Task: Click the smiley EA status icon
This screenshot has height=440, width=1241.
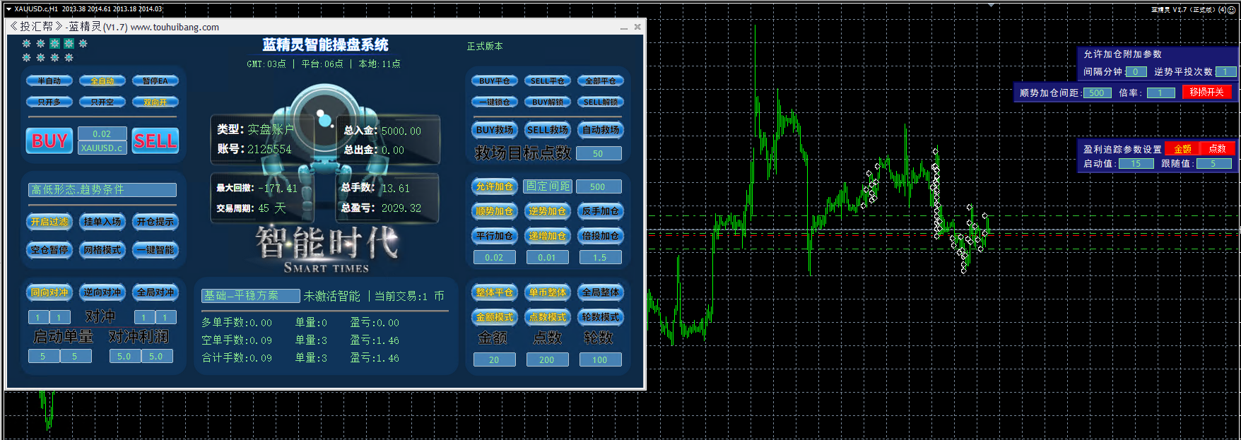Action: click(x=1232, y=9)
